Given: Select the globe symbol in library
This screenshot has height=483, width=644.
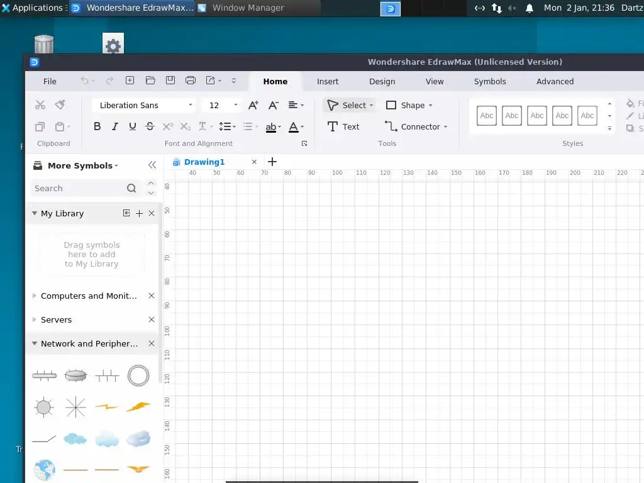Looking at the screenshot, I should tap(45, 470).
